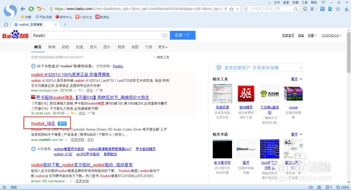This screenshot has width=351, height=190.
Task: Expand the 相关术语 section with 展开
Action: [297, 135]
